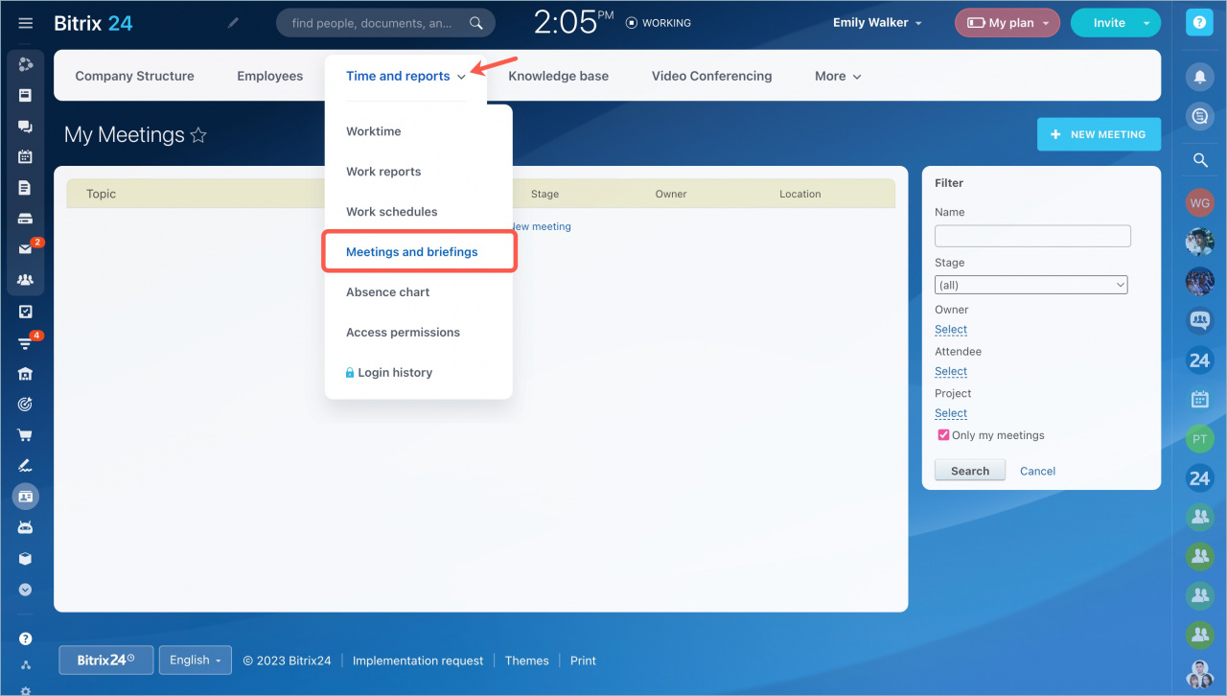This screenshot has height=696, width=1227.
Task: Click Select link under Attendee
Action: [x=951, y=371]
